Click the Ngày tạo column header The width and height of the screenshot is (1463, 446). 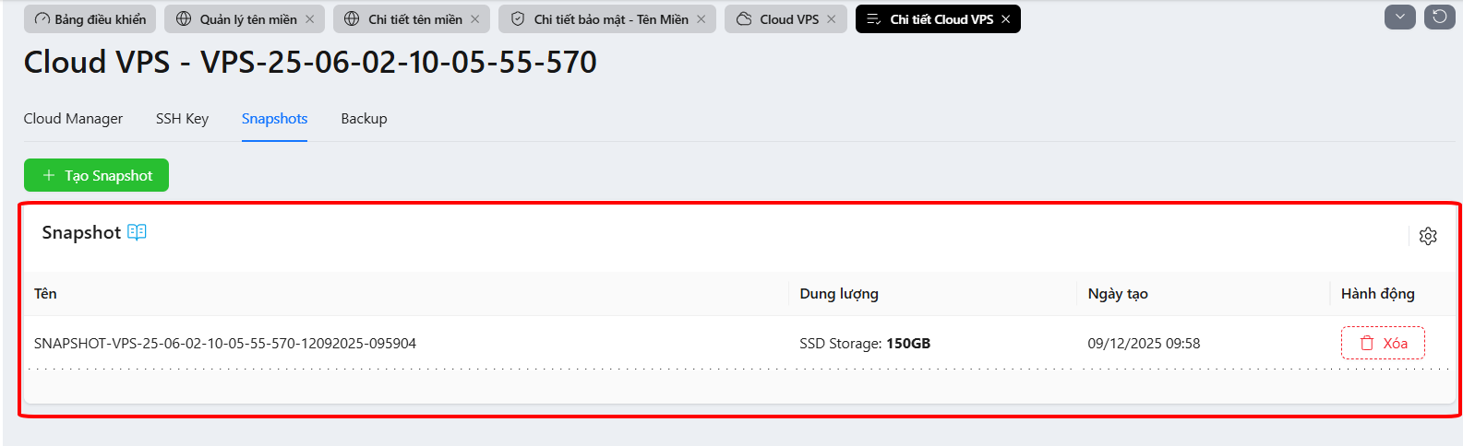pyautogui.click(x=1118, y=294)
